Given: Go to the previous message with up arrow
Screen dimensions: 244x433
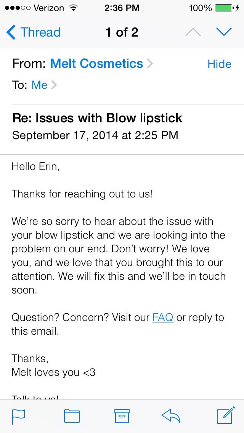Looking at the screenshot, I should coord(193,32).
